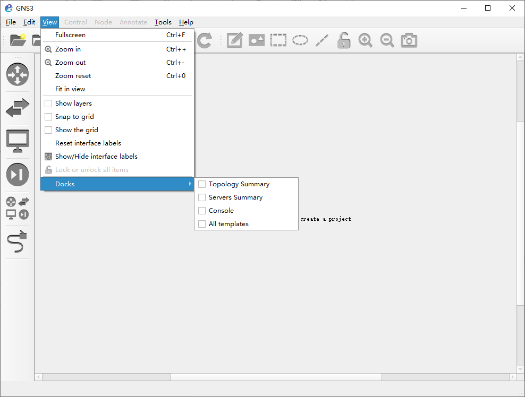Open the Help menu

pyautogui.click(x=186, y=22)
